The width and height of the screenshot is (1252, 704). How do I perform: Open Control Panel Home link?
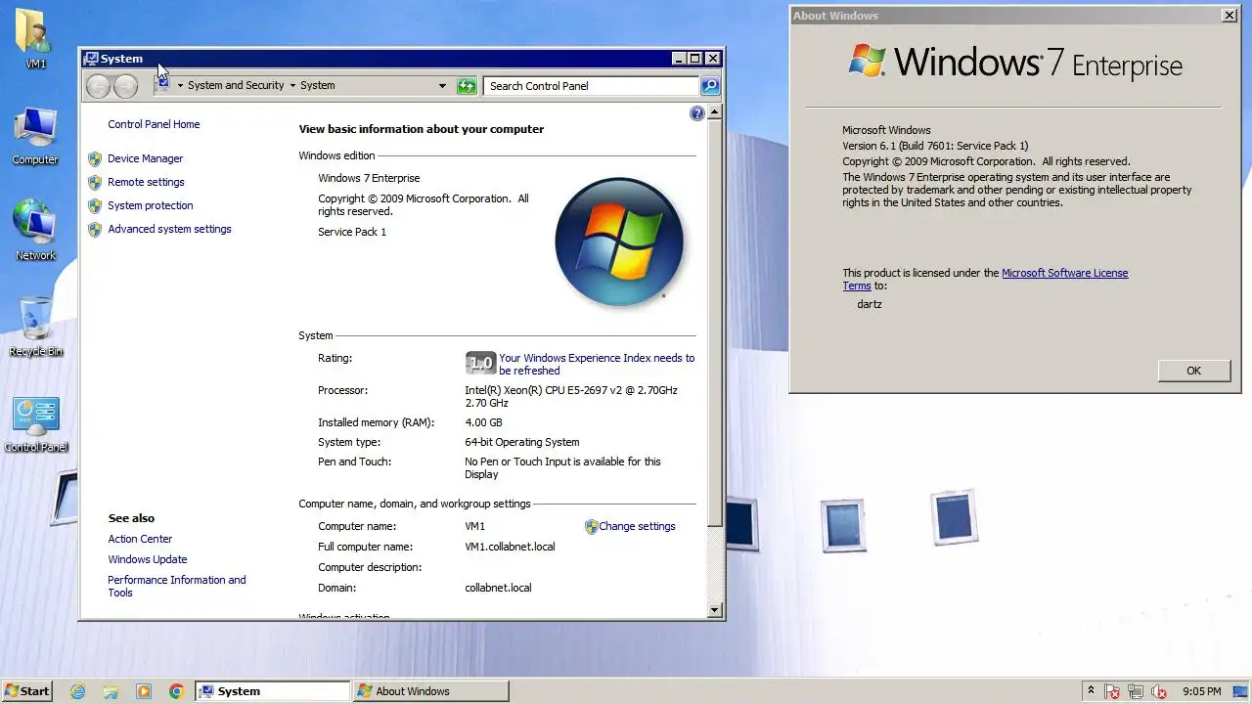point(154,124)
